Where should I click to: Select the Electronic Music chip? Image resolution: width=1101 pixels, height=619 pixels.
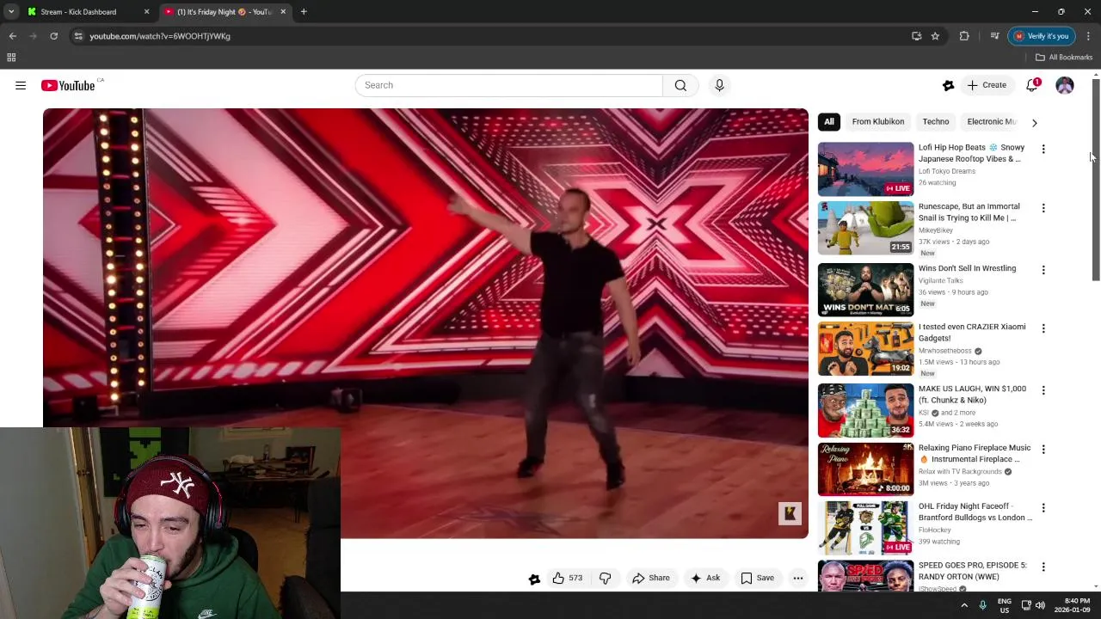tap(992, 122)
